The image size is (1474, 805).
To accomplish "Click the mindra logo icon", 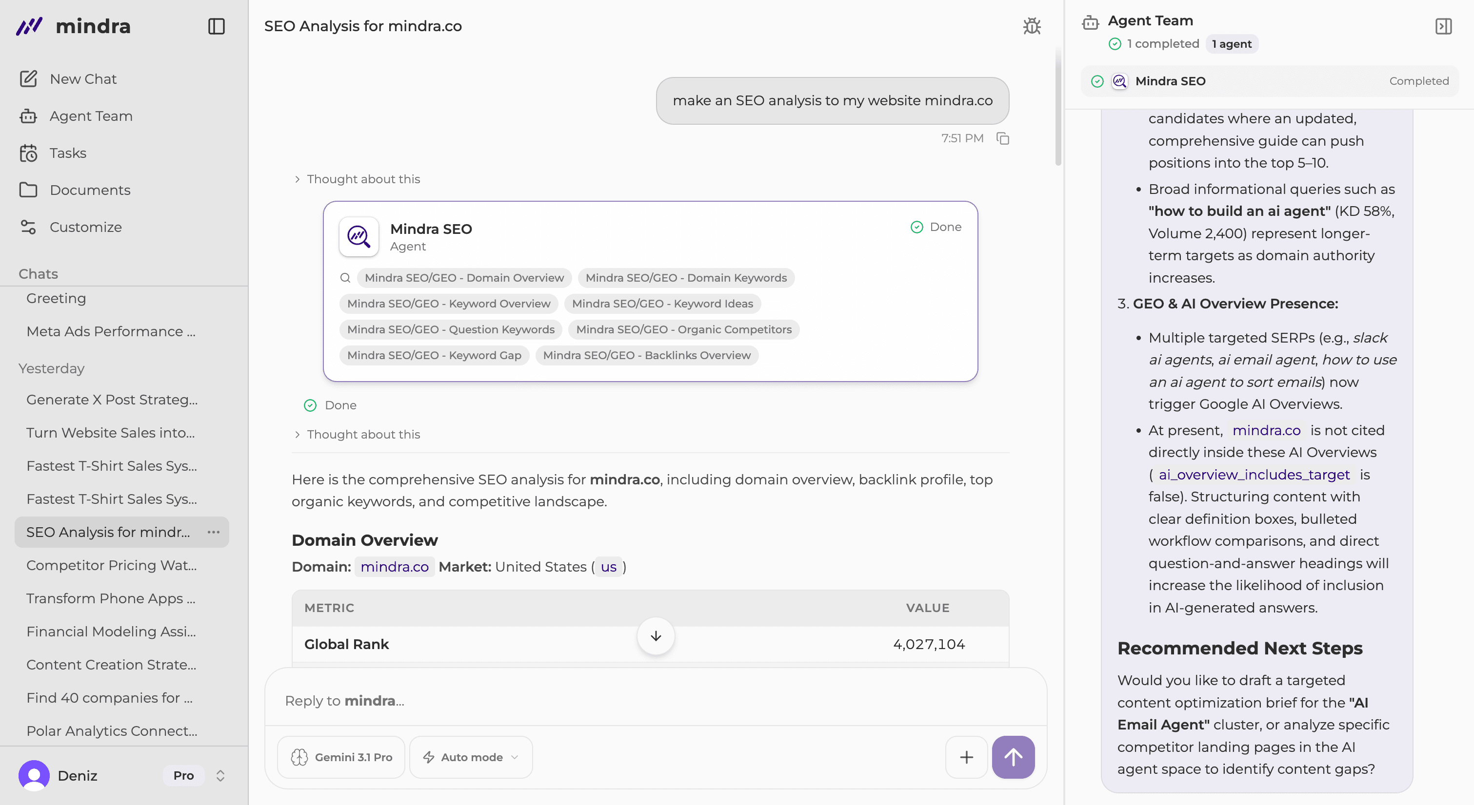I will pos(29,26).
